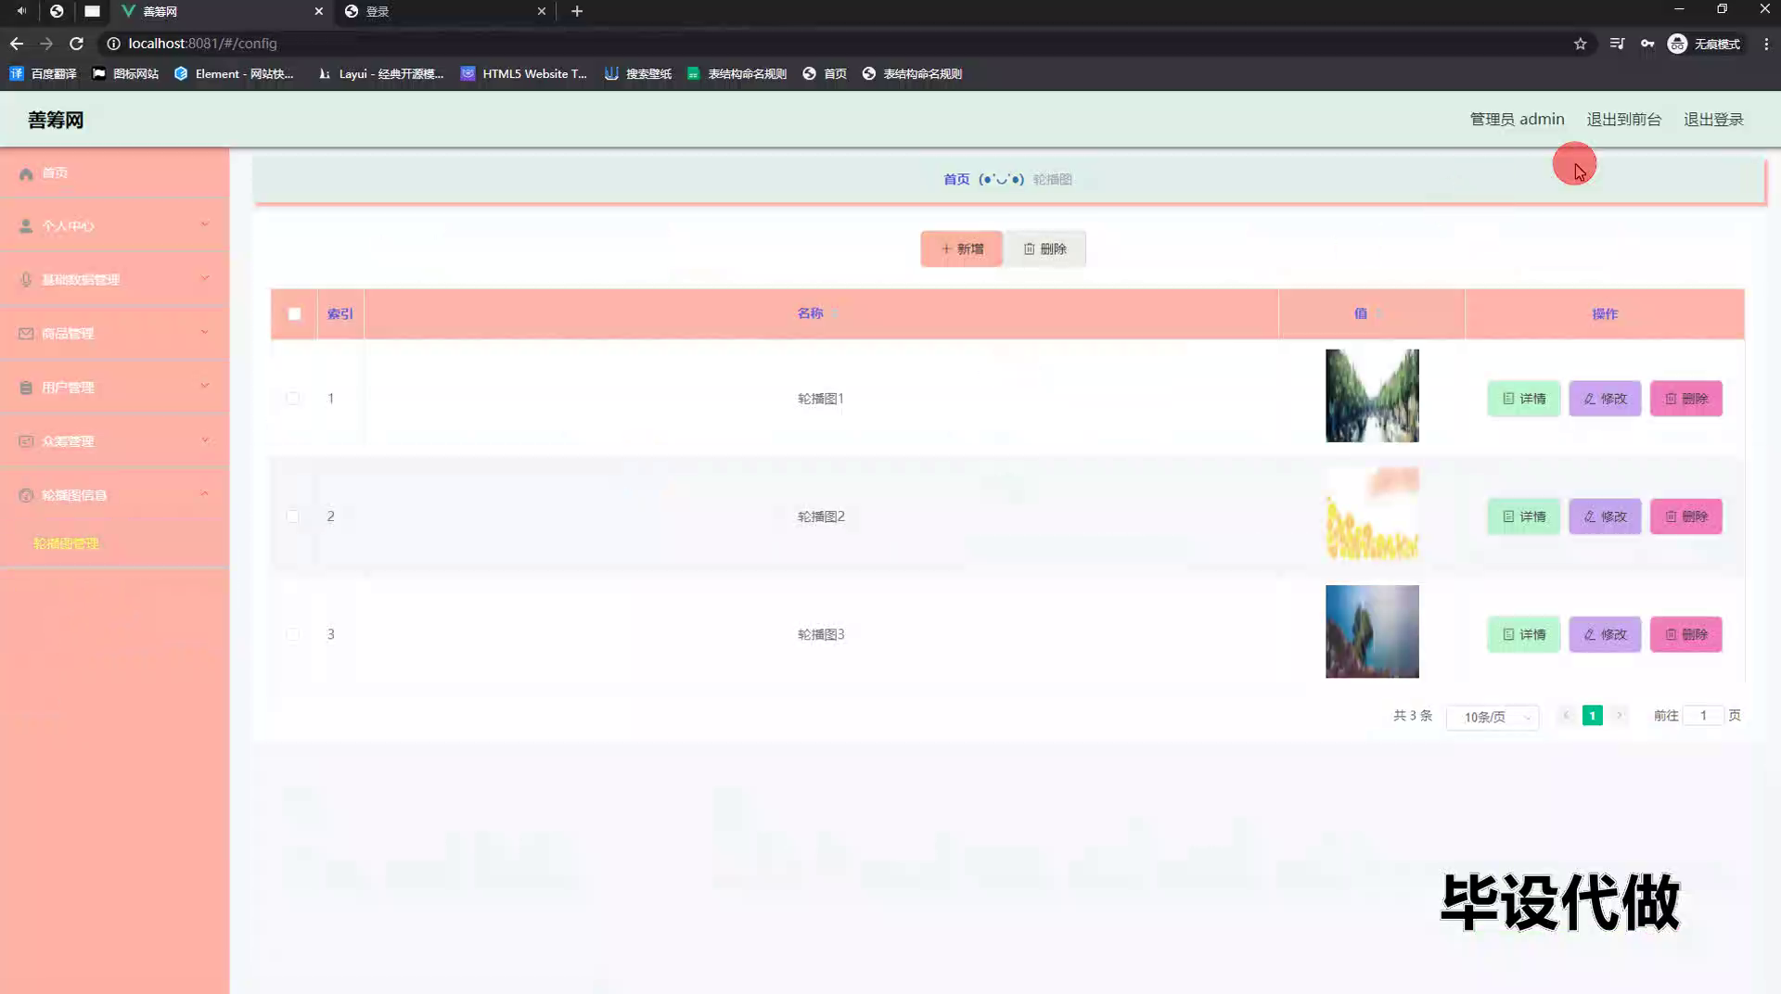This screenshot has height=994, width=1781.
Task: Click 退出到前台 in the header
Action: 1623,120
